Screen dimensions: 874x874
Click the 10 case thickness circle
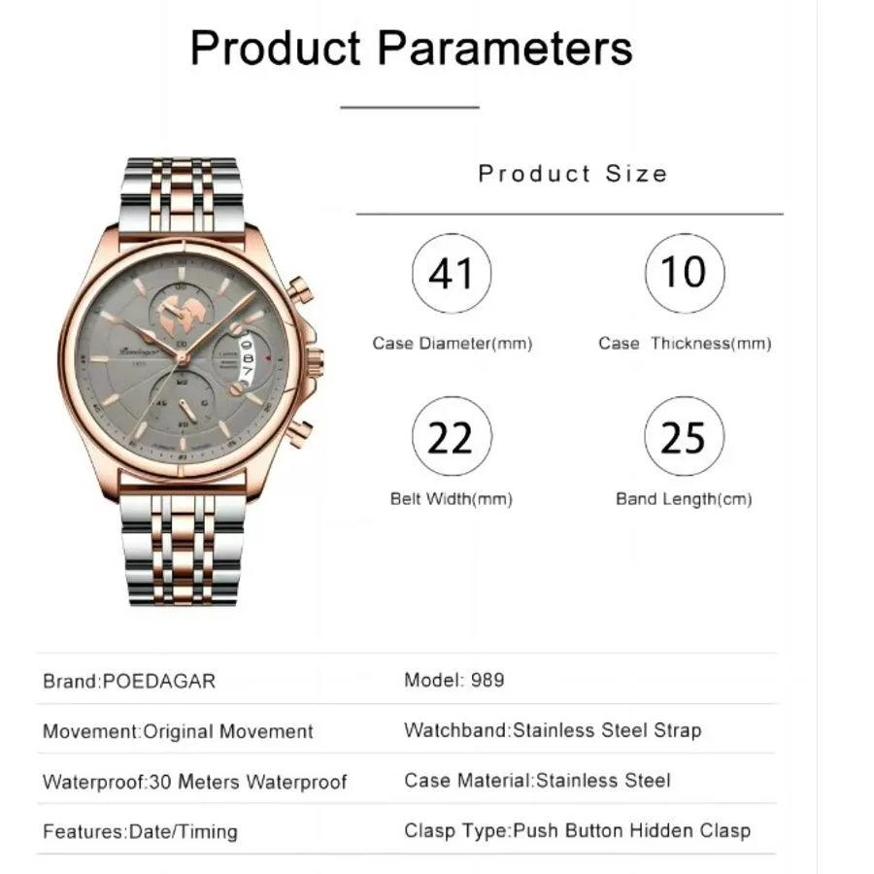point(684,273)
